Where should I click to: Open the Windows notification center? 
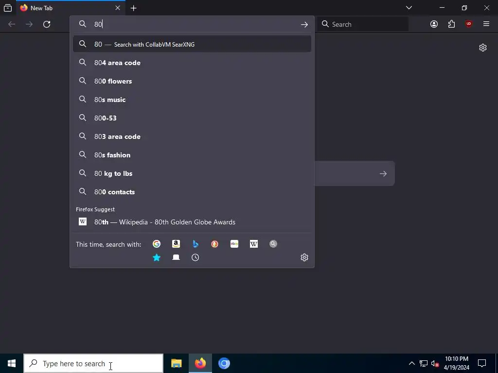(482, 363)
